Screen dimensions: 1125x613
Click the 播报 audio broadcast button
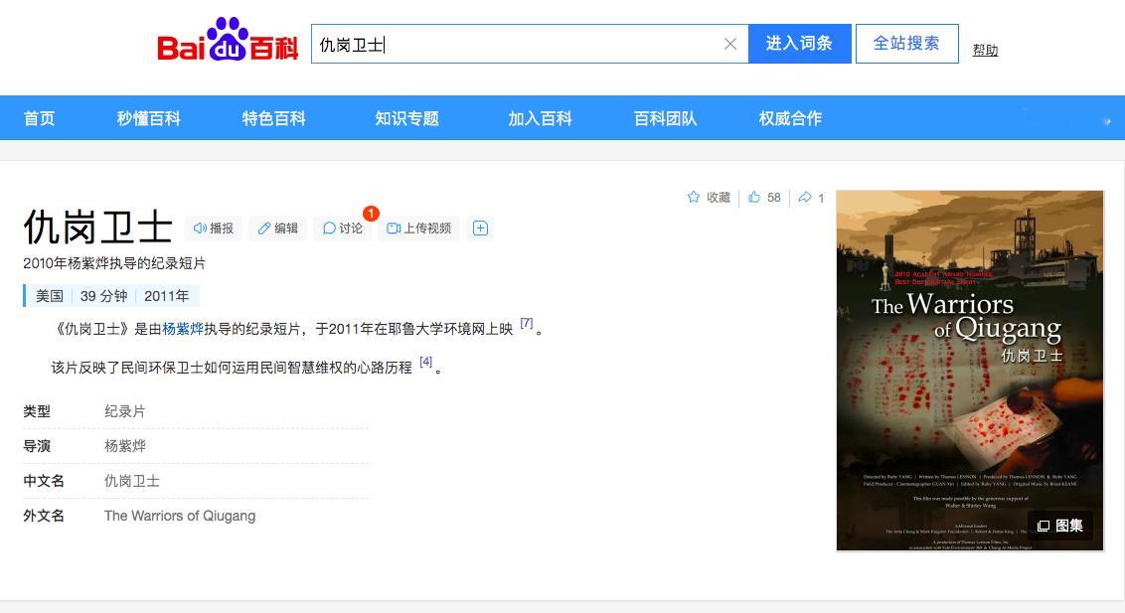[x=213, y=228]
